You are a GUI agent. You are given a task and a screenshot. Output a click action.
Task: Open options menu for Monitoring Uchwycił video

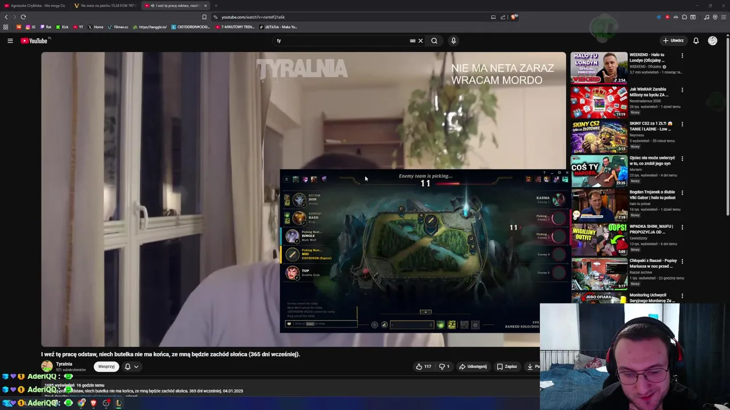coord(682,296)
